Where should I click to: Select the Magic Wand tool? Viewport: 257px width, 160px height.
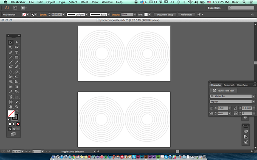click(x=11, y=47)
